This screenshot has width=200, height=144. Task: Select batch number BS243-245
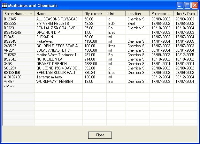tap(19, 32)
